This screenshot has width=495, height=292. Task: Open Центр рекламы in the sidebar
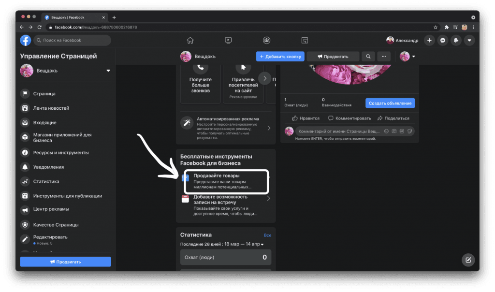[66, 210]
